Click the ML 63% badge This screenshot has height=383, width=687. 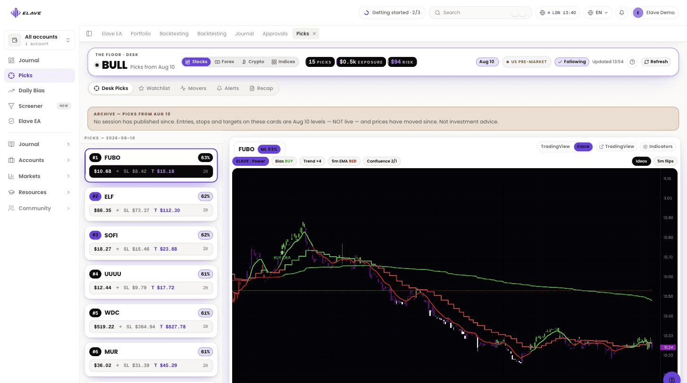(269, 149)
